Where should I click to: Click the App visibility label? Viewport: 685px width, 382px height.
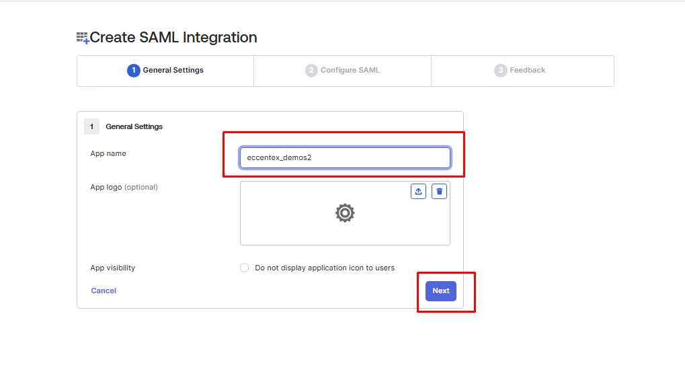click(113, 268)
